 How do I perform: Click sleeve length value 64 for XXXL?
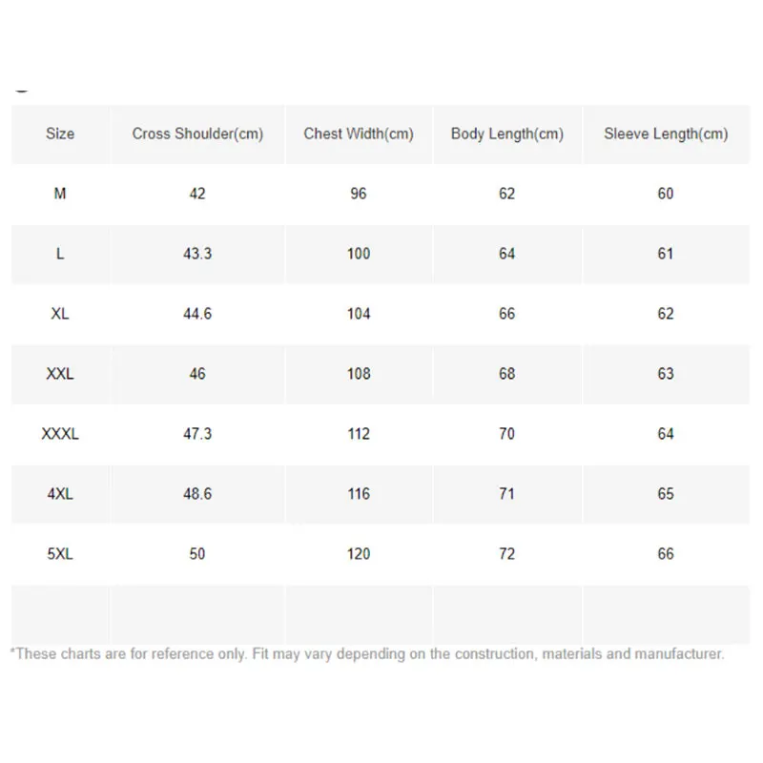[x=666, y=434]
